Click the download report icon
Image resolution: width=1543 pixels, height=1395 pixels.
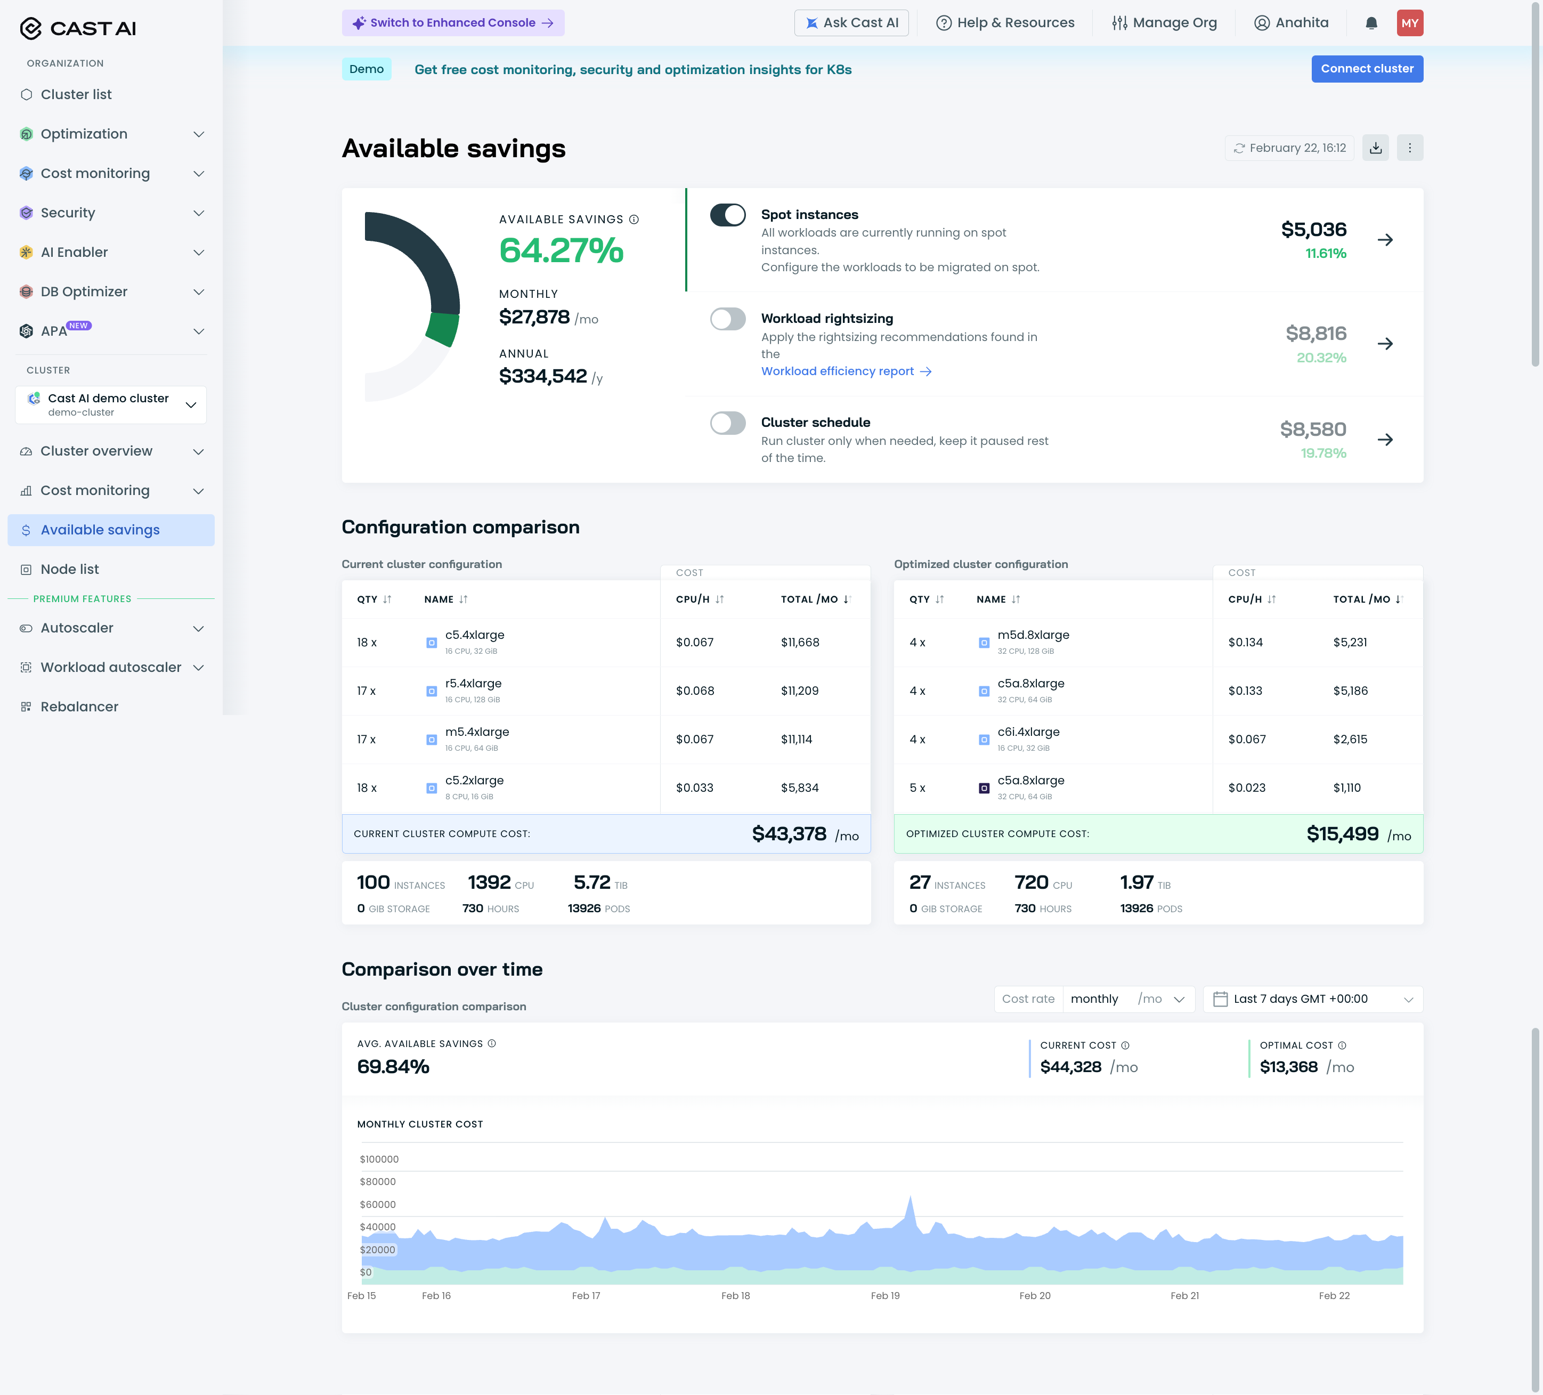(1375, 148)
